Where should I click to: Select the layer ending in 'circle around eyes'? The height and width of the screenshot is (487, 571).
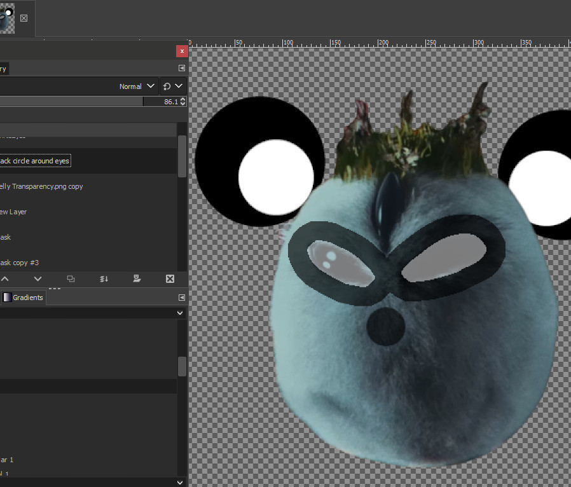88,161
